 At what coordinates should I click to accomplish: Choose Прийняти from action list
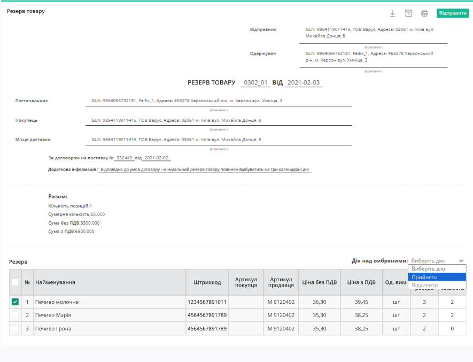tap(437, 277)
